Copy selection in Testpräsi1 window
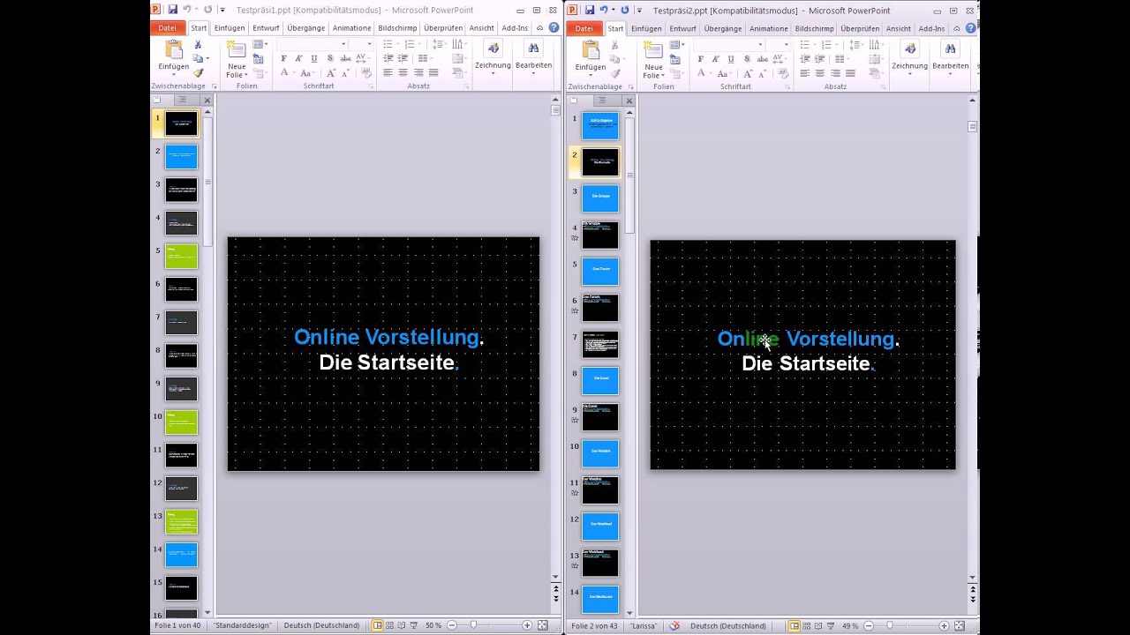 pos(198,59)
